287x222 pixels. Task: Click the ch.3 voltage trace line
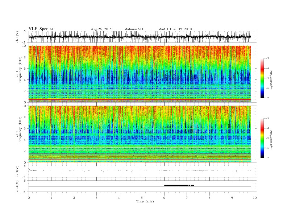140,171
